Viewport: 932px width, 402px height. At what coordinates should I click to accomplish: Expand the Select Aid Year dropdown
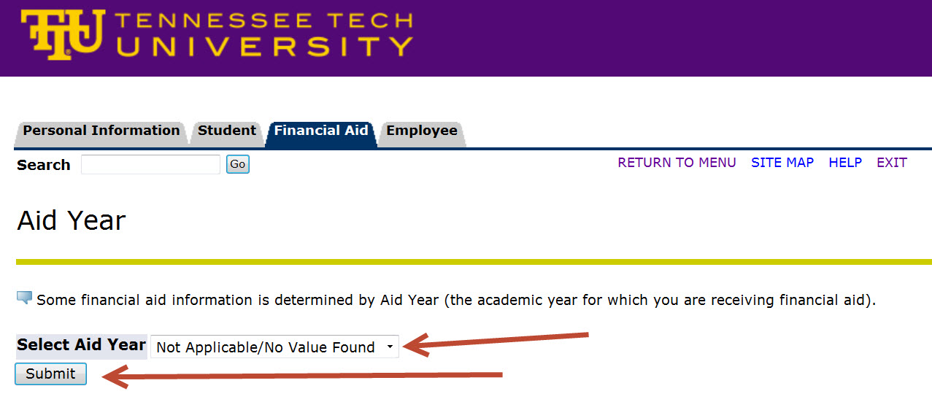tap(274, 347)
